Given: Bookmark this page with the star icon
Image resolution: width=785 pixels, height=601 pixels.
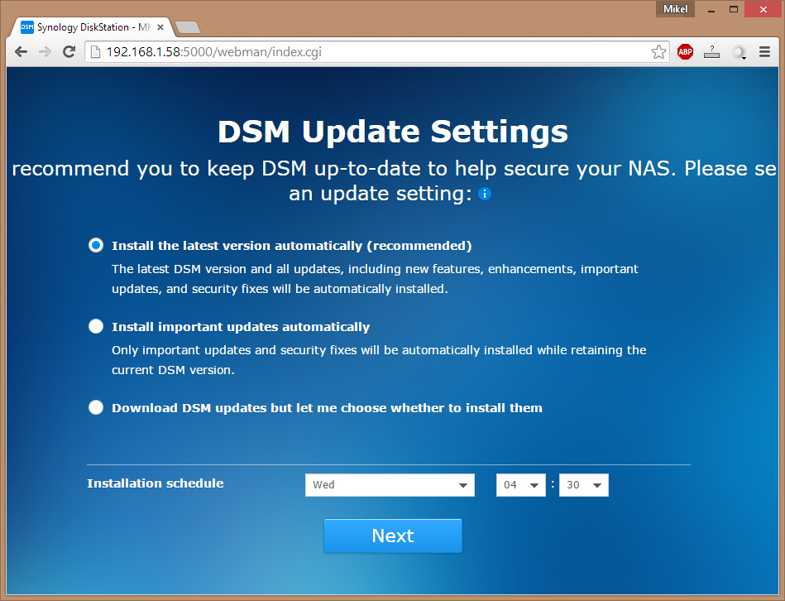Looking at the screenshot, I should tap(658, 51).
